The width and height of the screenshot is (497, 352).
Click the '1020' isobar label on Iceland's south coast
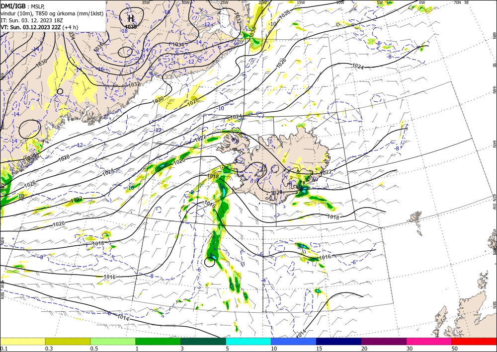click(x=276, y=192)
